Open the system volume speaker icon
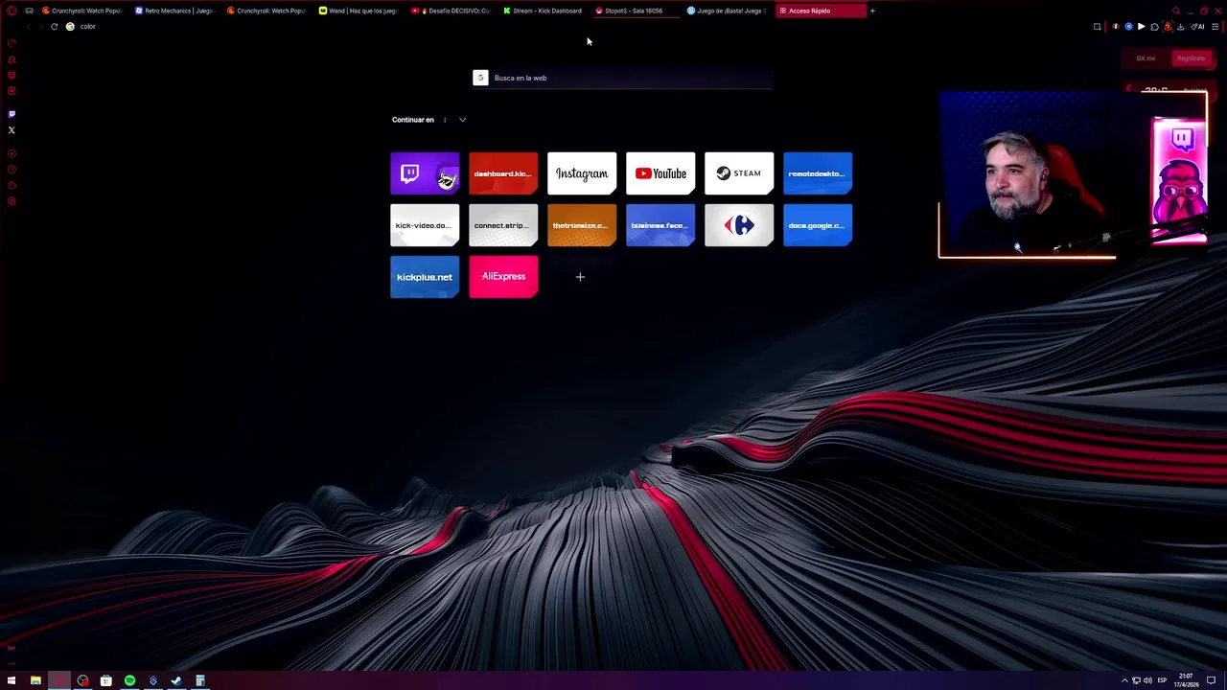The height and width of the screenshot is (690, 1227). click(1147, 680)
